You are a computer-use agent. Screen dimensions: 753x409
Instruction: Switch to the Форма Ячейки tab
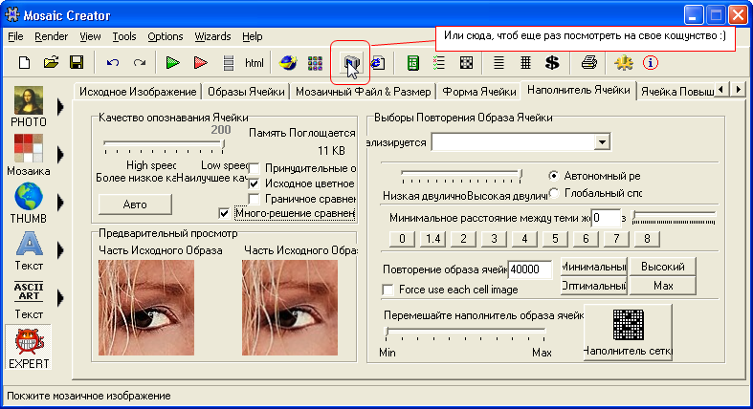[x=478, y=91]
